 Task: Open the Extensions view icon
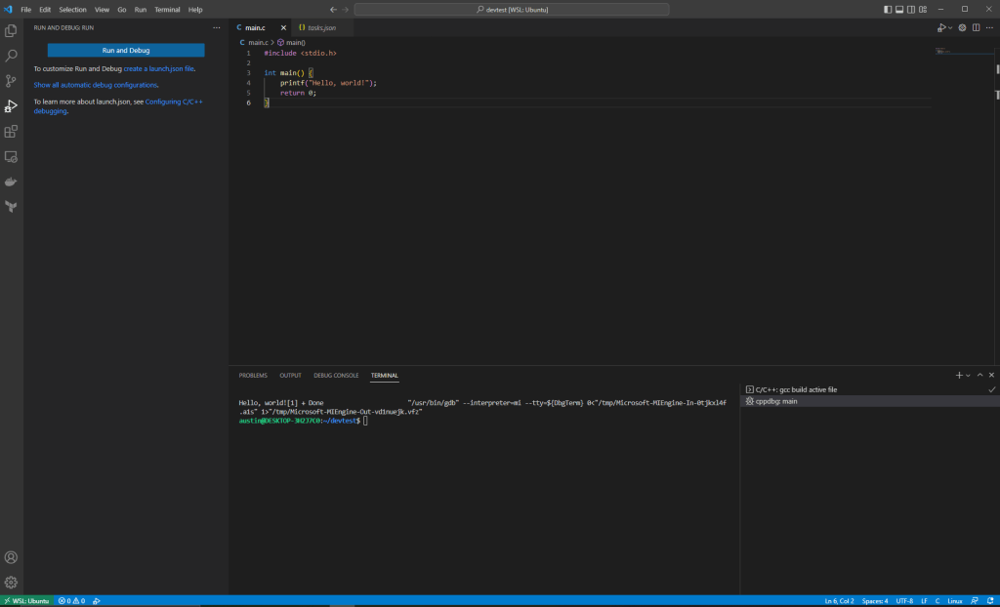point(12,131)
